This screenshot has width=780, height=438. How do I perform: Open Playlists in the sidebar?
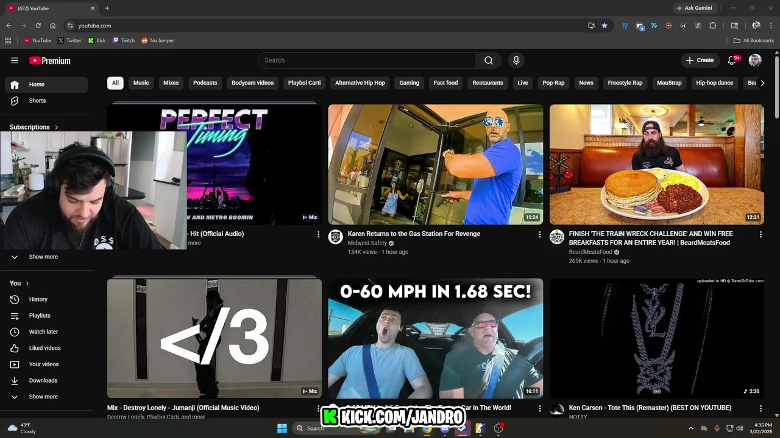pos(46,316)
